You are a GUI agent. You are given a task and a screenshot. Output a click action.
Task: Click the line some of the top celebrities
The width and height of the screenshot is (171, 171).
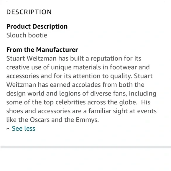78,102
